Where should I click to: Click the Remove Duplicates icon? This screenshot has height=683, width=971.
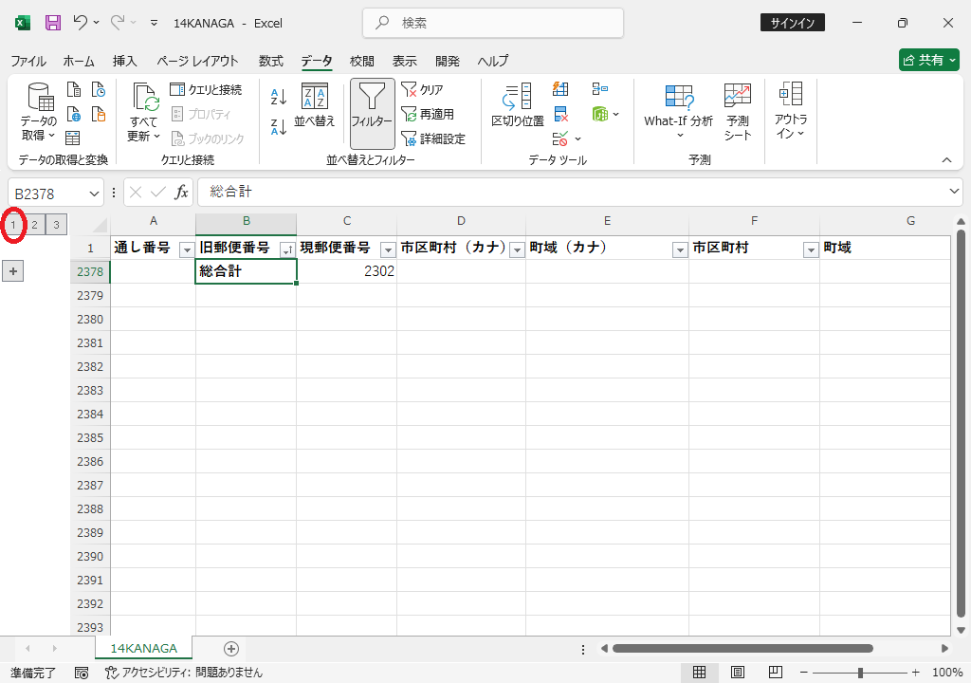point(560,114)
